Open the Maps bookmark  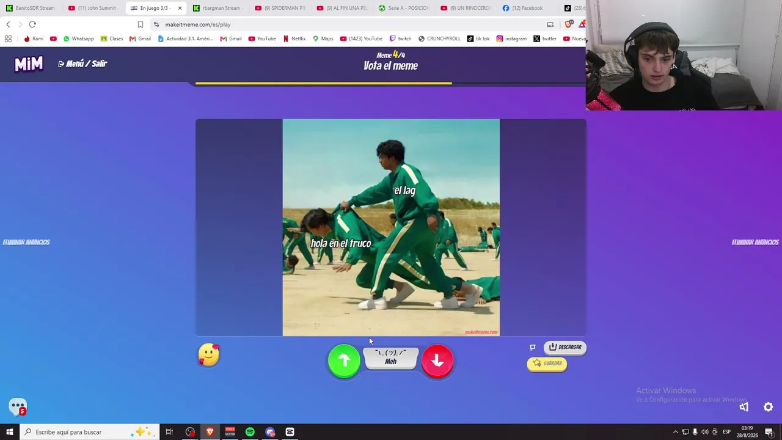coord(323,38)
